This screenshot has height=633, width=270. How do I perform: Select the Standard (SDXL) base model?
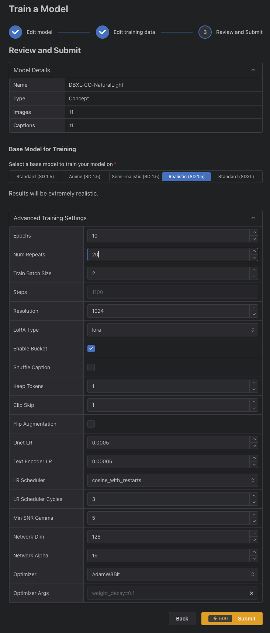tap(236, 177)
